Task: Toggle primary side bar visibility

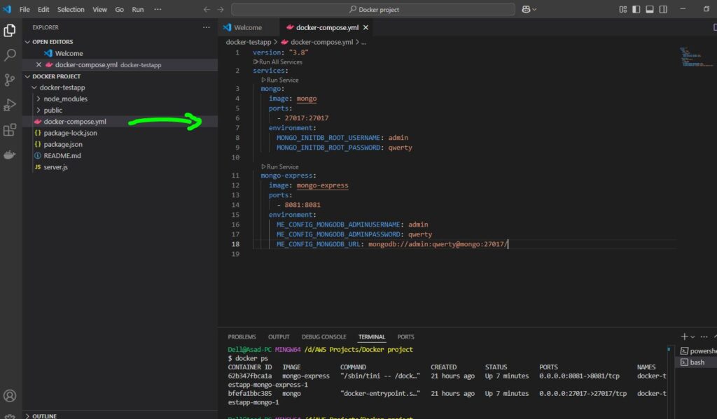Action: pyautogui.click(x=636, y=9)
